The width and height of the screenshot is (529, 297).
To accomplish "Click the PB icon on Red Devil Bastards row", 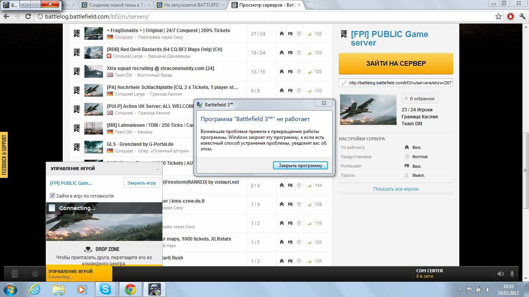I will pyautogui.click(x=290, y=53).
